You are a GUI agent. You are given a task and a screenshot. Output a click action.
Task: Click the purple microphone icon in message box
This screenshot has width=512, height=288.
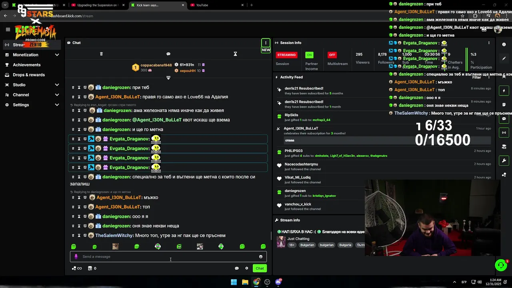(x=76, y=257)
